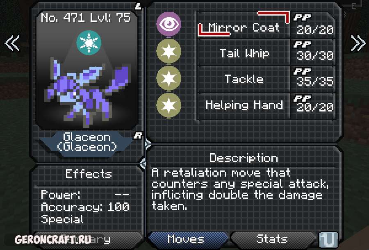
Task: Click the Normal-type star icon beside Helping Hand
Action: point(169,105)
